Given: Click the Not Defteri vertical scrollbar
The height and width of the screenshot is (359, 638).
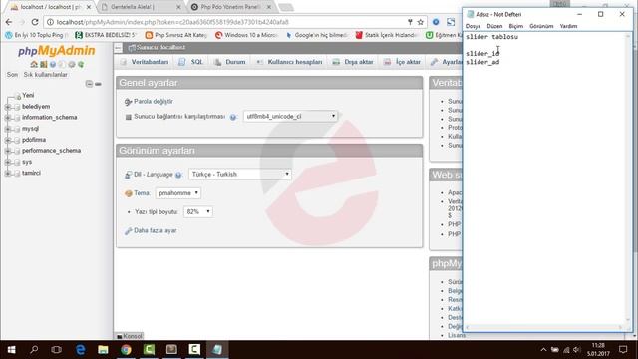Looking at the screenshot, I should (x=629, y=179).
